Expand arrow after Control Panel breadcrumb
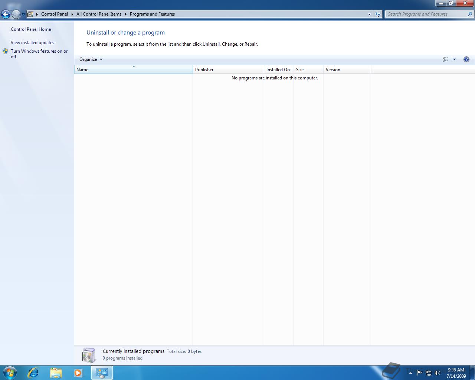 72,14
